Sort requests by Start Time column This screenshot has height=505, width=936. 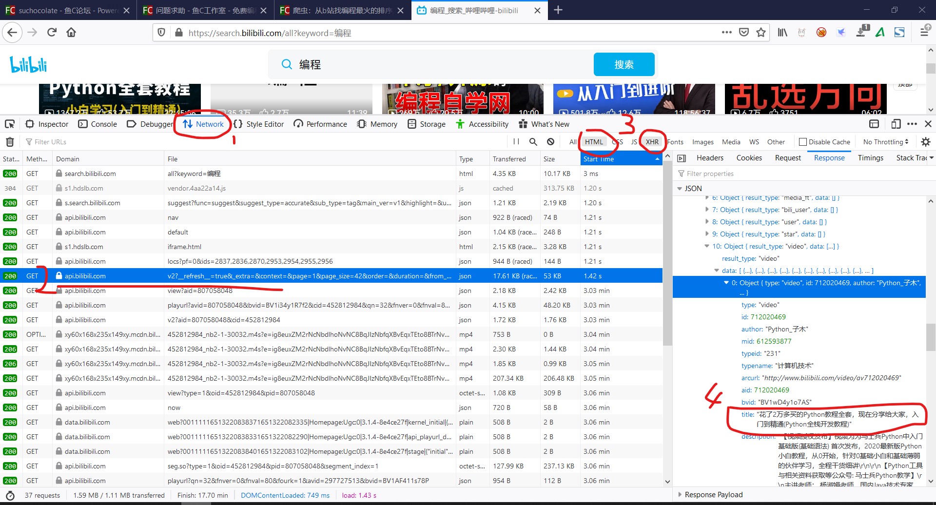(621, 159)
